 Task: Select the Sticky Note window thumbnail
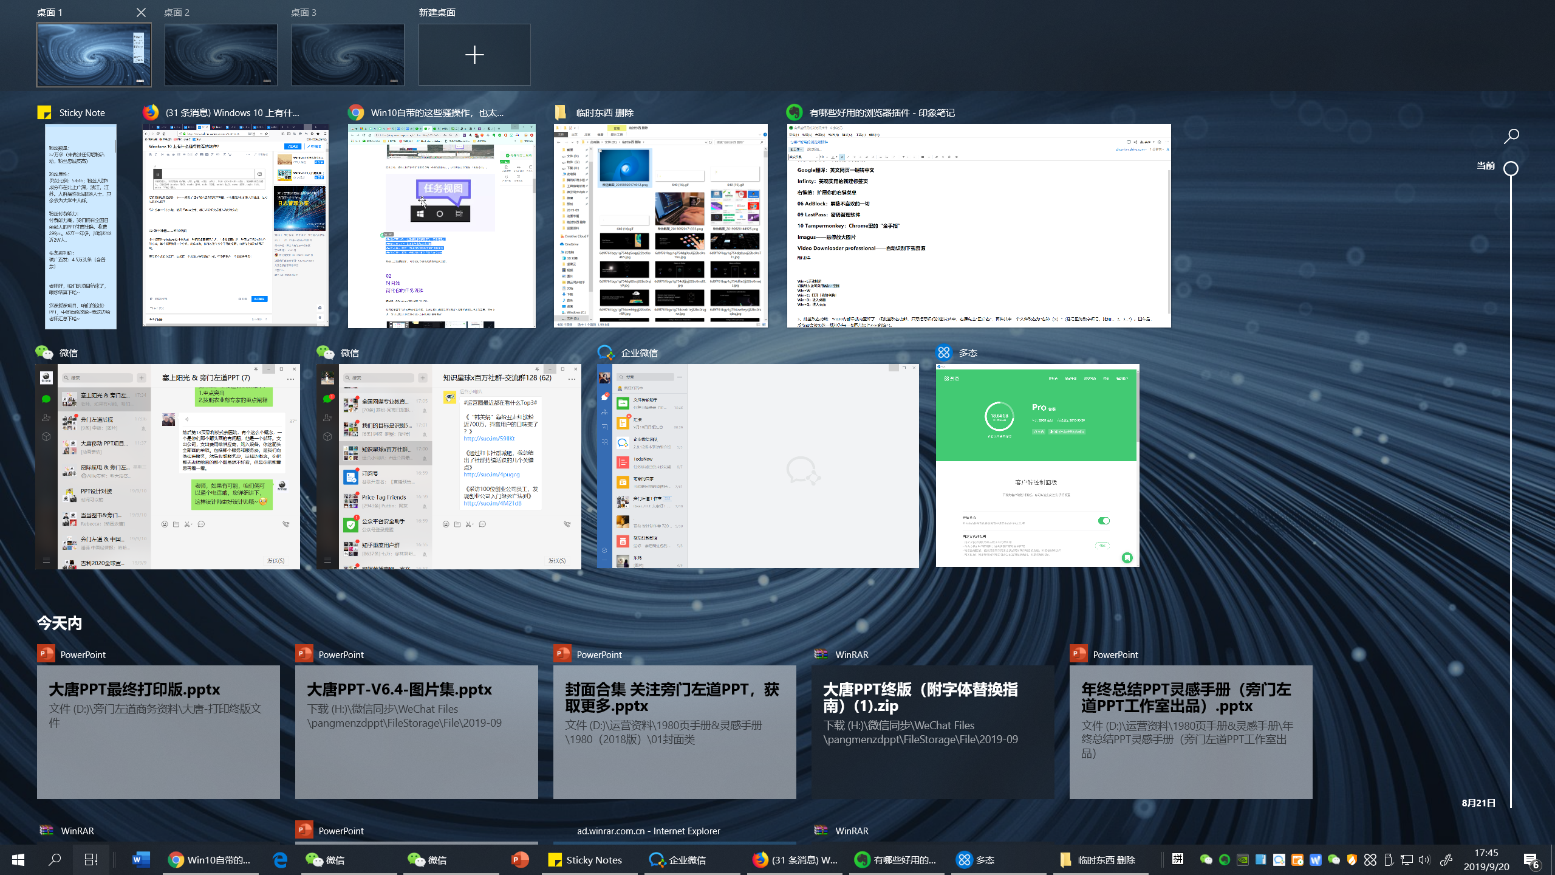(81, 226)
